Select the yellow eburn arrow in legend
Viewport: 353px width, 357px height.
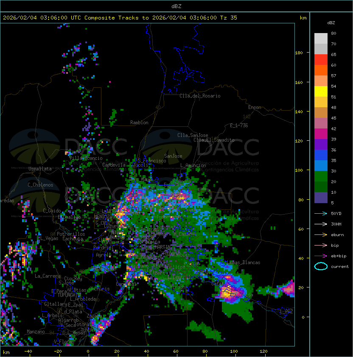(321, 235)
